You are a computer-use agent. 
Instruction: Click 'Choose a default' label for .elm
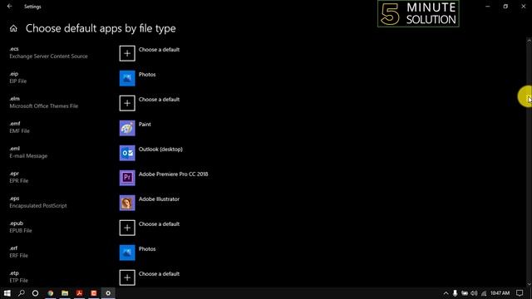click(159, 100)
